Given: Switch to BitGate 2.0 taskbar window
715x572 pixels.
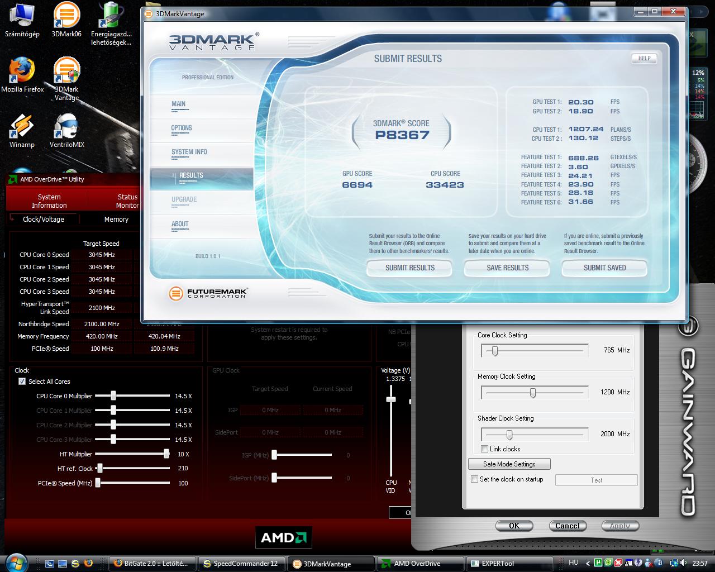Looking at the screenshot, I should 153,563.
